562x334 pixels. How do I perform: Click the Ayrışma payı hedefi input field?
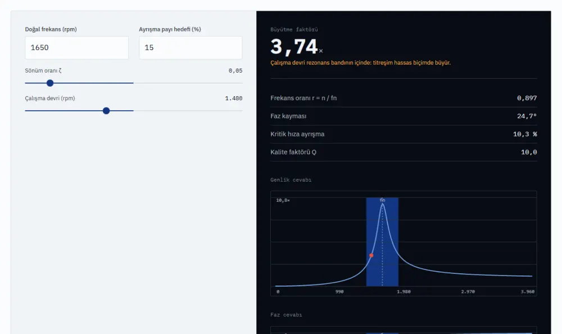(x=191, y=48)
